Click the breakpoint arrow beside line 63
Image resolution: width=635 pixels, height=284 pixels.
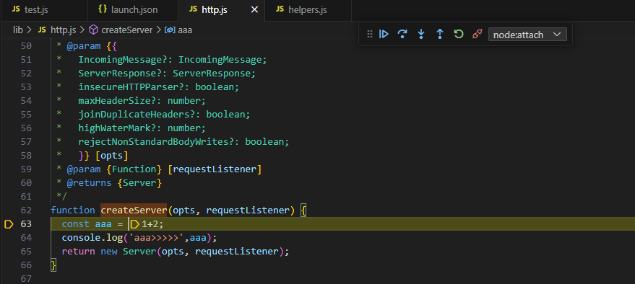[x=9, y=223]
